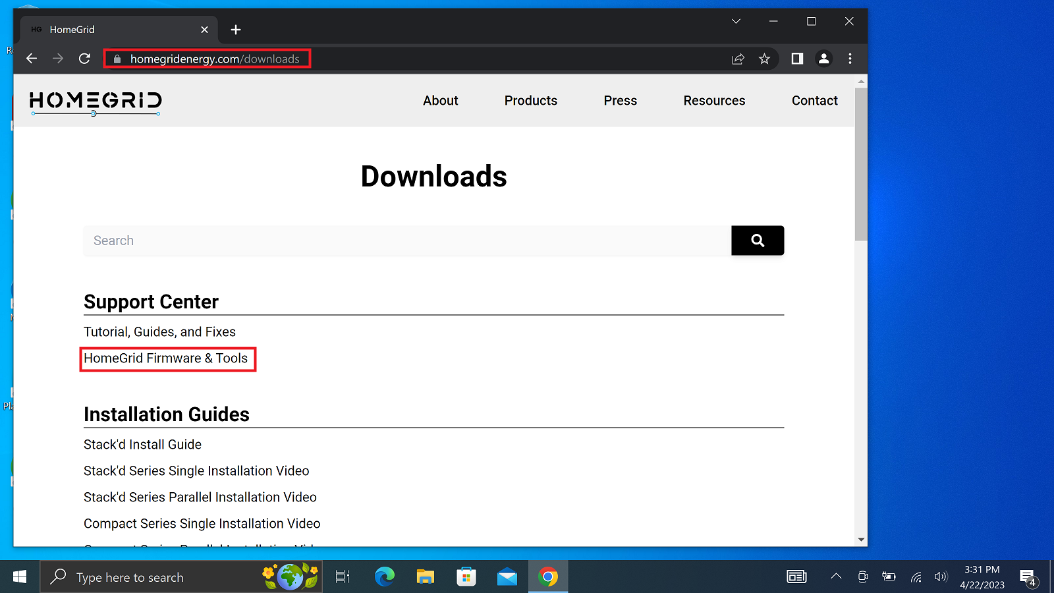
Task: Open the tab search chevron
Action: (x=736, y=21)
